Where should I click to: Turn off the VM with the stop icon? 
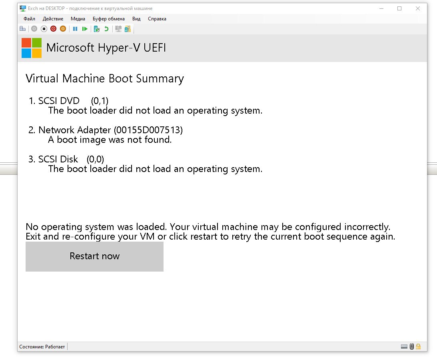44,29
